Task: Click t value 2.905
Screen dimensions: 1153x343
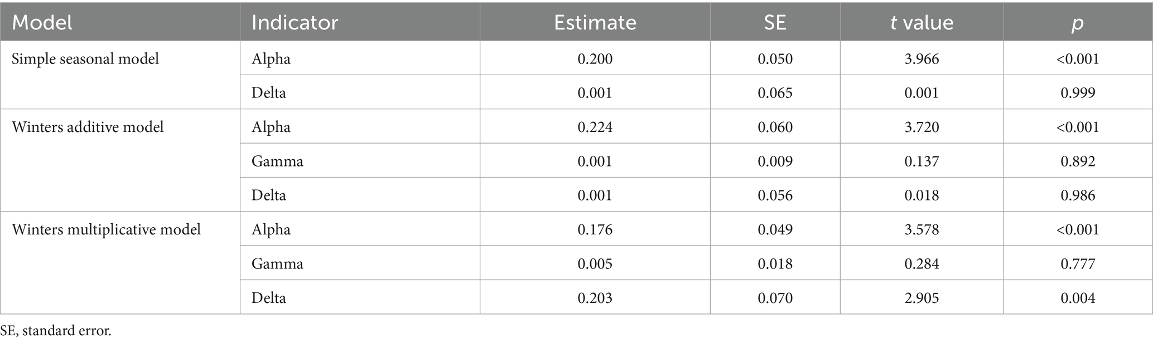Action: coord(922,298)
